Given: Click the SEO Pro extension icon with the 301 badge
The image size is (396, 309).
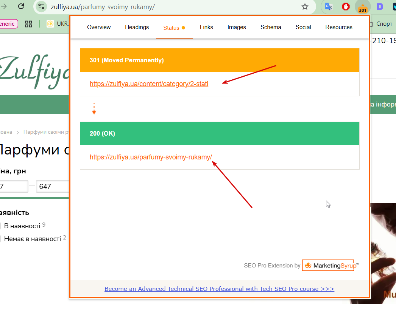Looking at the screenshot, I should tap(362, 7).
